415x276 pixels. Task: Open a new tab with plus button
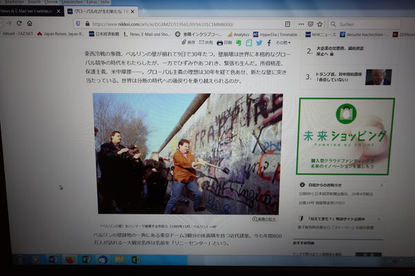point(144,11)
